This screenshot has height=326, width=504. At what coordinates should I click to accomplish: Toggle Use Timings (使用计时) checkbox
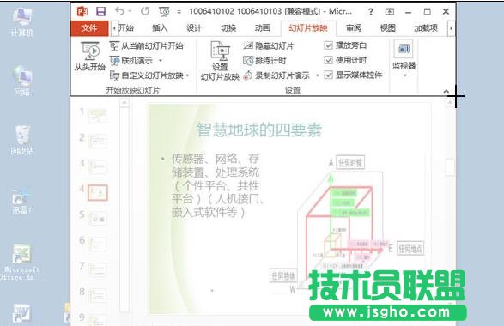point(328,60)
